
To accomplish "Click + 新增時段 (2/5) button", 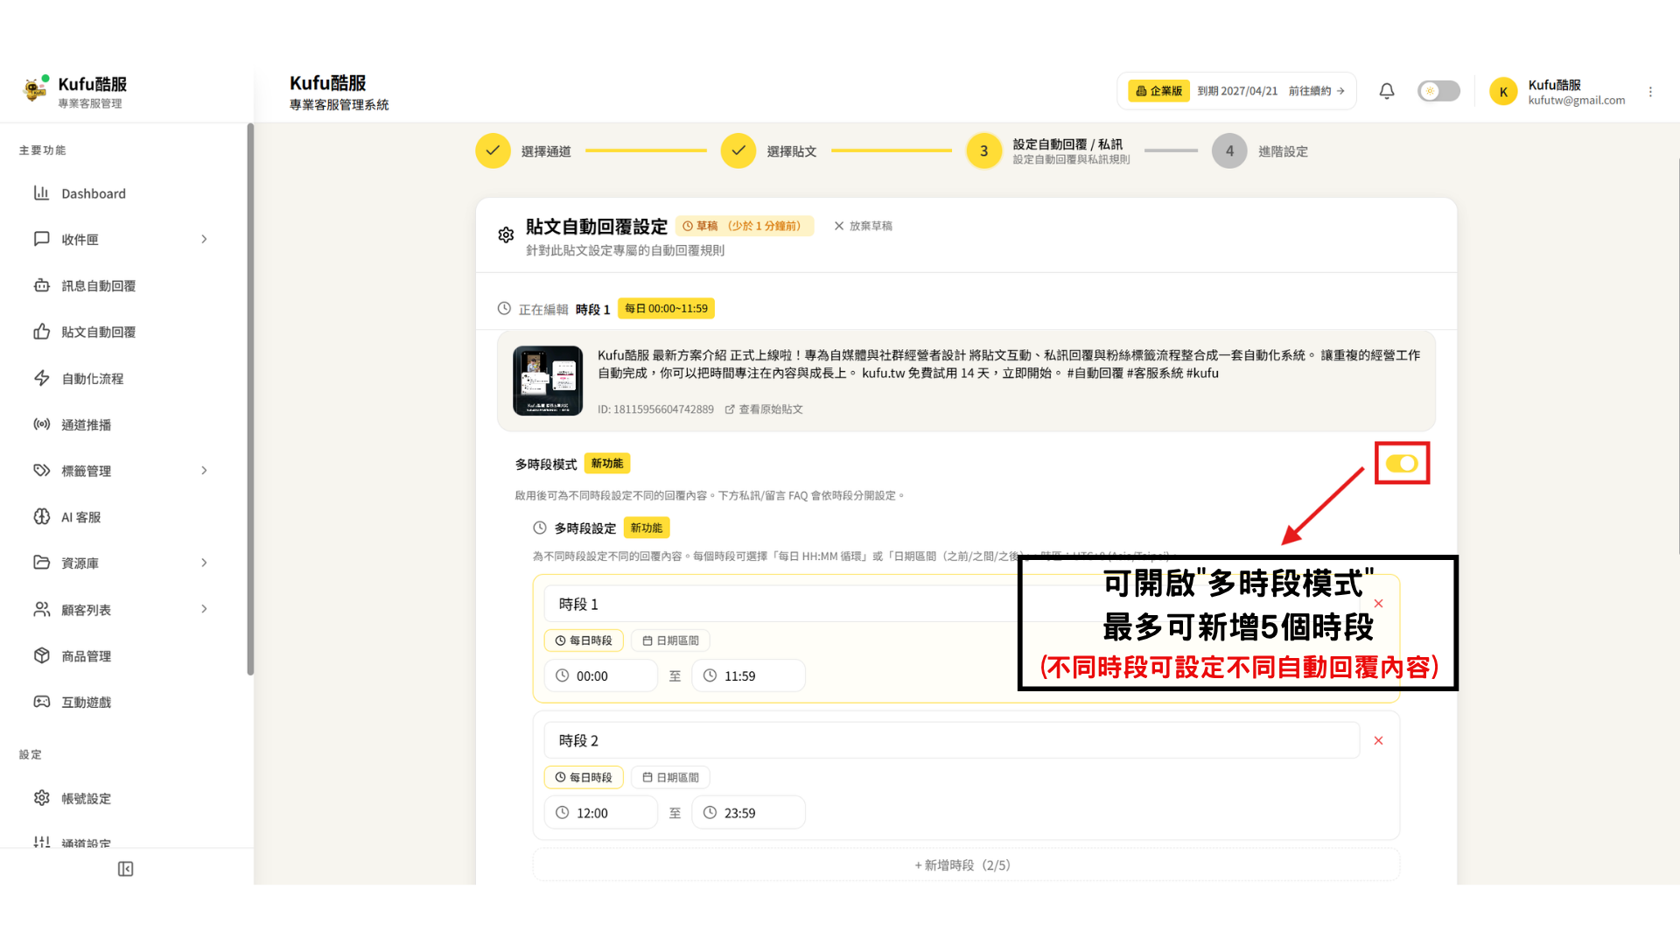I will coord(966,865).
